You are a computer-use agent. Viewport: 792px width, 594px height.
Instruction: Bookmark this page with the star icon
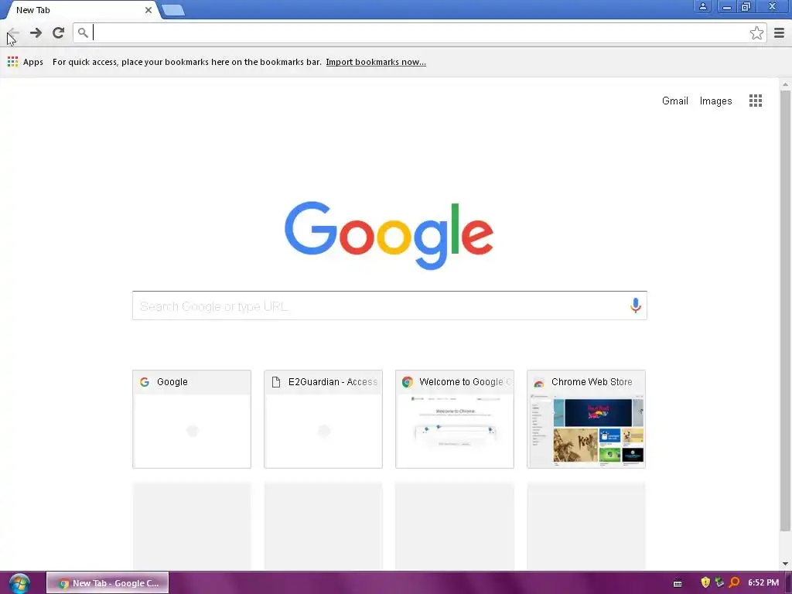pos(756,32)
